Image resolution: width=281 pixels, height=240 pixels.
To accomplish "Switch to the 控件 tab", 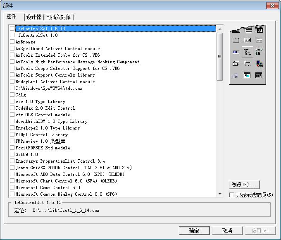I will coord(12,17).
